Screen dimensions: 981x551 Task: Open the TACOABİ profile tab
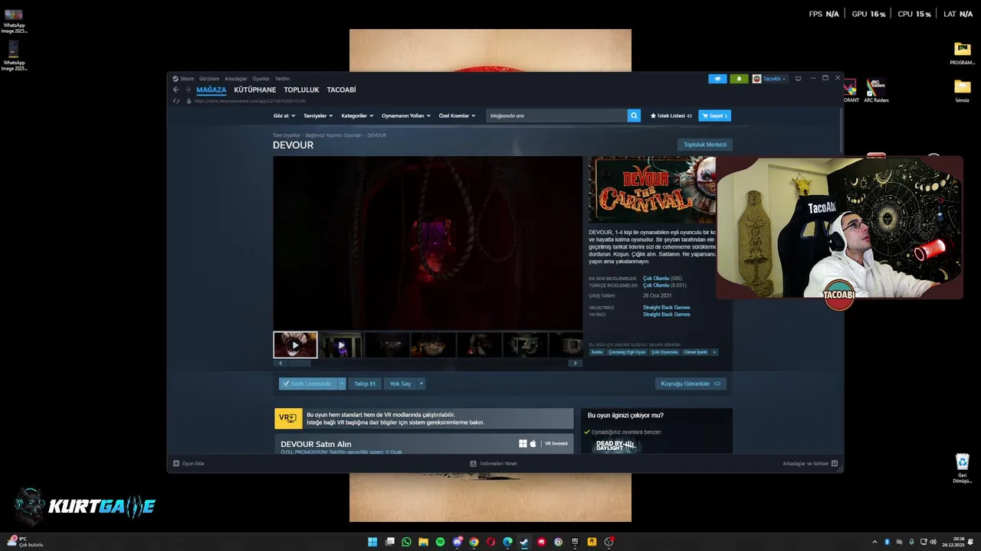tap(341, 90)
